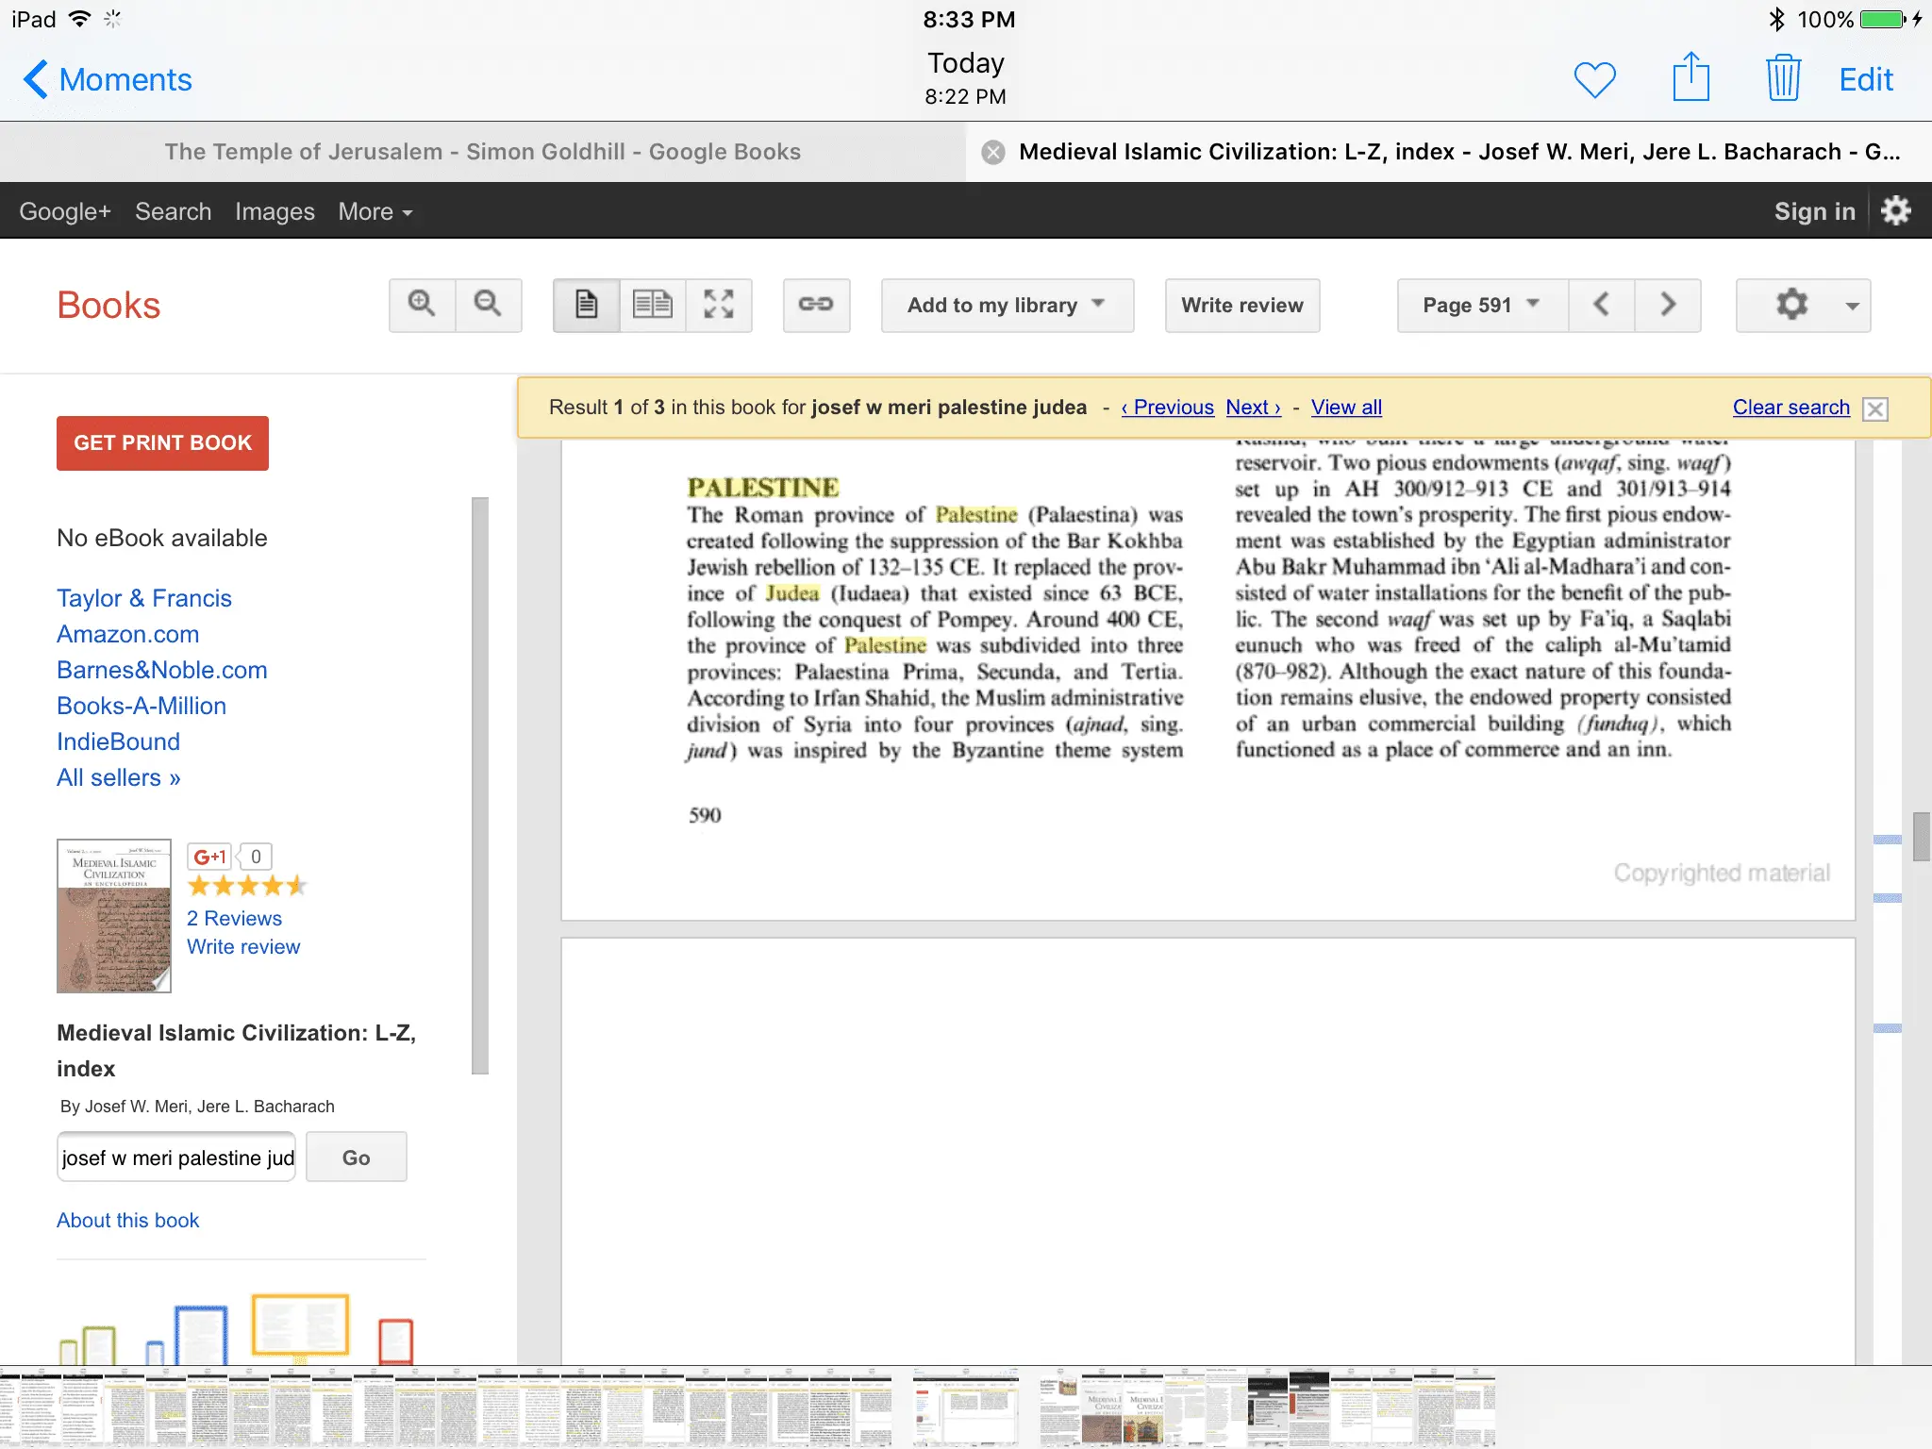Click the GET PRINT BOOK button

pos(162,442)
